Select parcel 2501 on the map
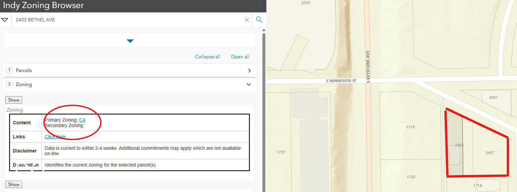The width and height of the screenshot is (517, 192). tap(493, 98)
